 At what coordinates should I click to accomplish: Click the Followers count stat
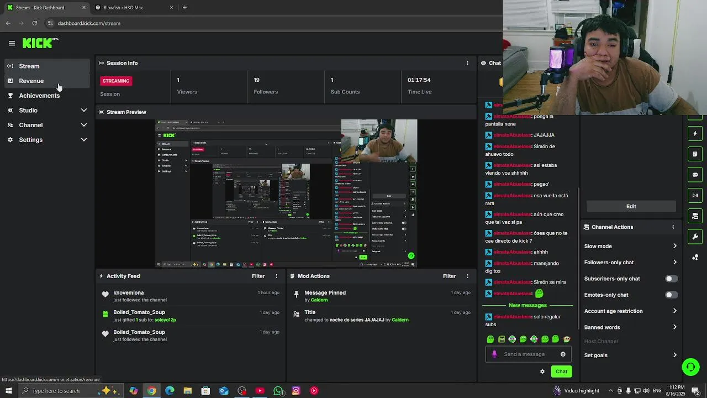[266, 86]
